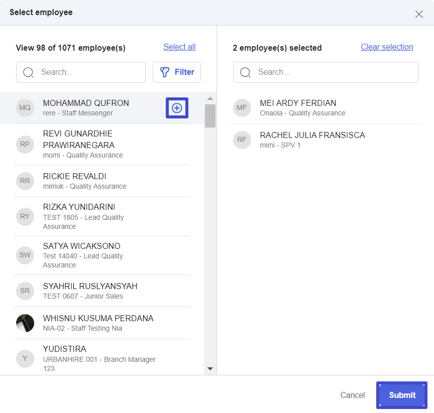Click the "momi - Quality Assurance" subtitle
Image resolution: width=434 pixels, height=413 pixels.
pyautogui.click(x=83, y=156)
